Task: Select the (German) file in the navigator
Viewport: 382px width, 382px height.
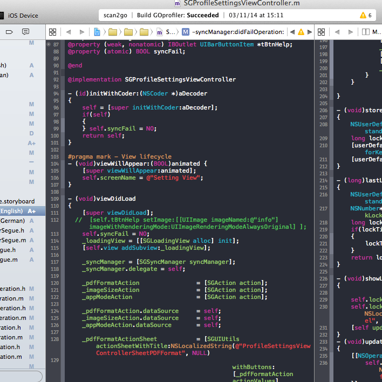Action: pyautogui.click(x=17, y=221)
